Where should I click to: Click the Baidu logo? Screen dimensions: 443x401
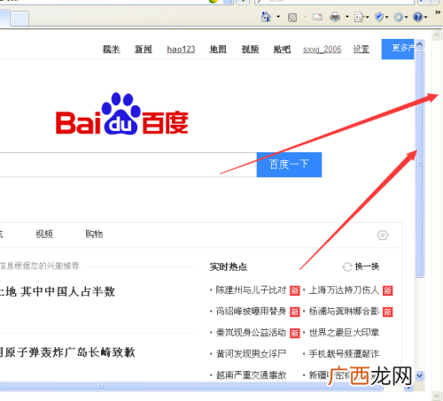tap(122, 114)
